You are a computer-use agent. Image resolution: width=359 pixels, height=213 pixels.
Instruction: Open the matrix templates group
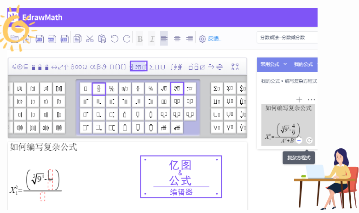point(235,67)
